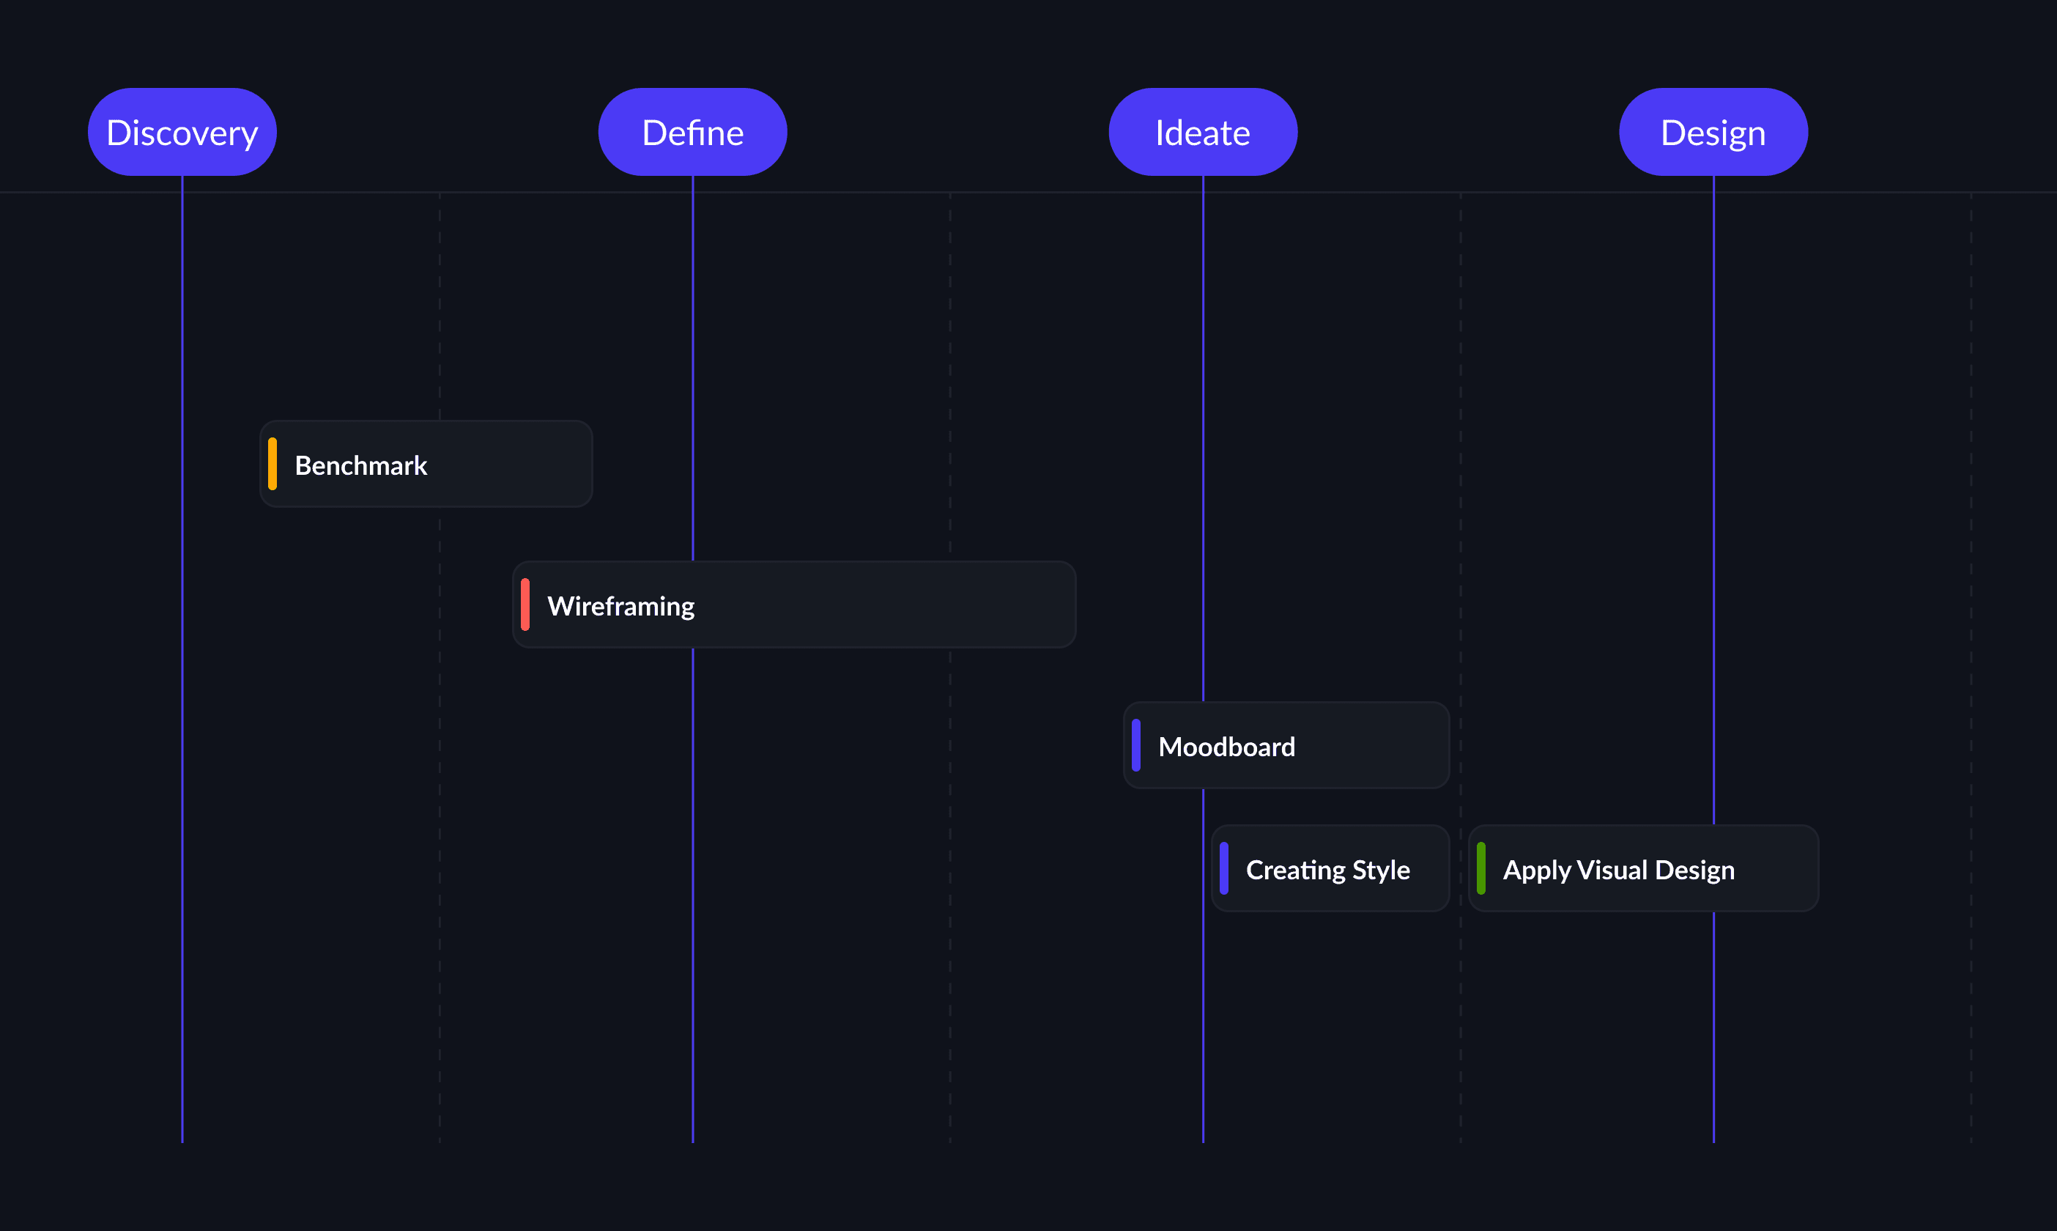Image resolution: width=2057 pixels, height=1231 pixels.
Task: Click the Benchmark label text
Action: pyautogui.click(x=360, y=465)
